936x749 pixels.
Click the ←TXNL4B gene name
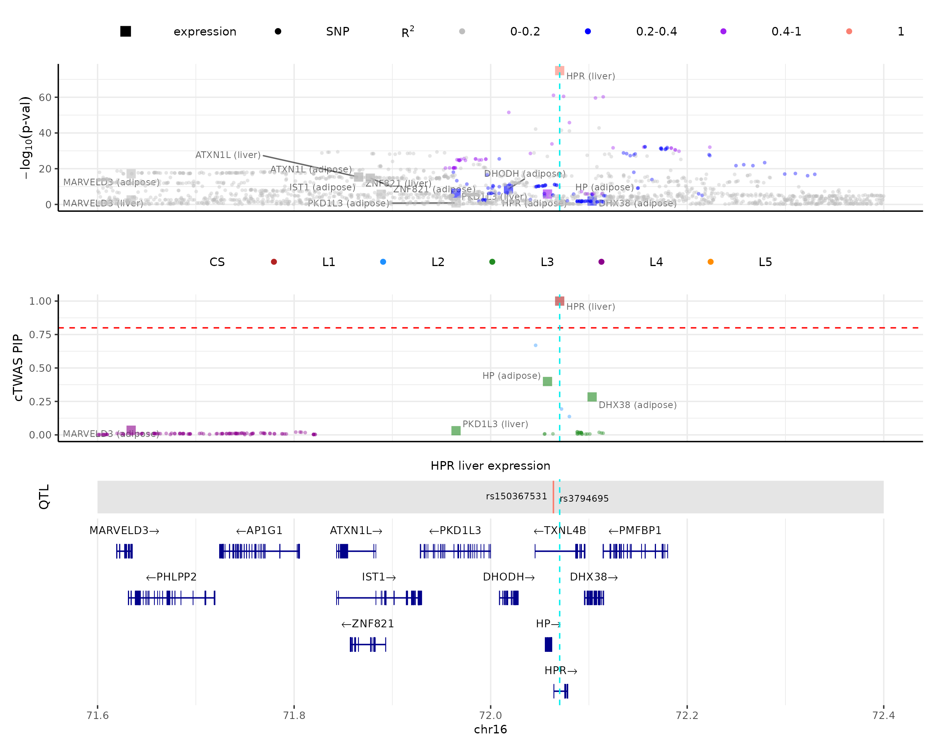point(560,531)
